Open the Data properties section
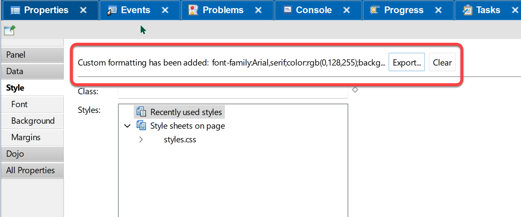Viewport: 521px width, 217px height. [x=32, y=71]
